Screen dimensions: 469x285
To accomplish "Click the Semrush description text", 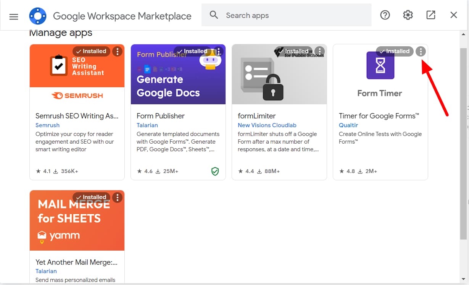I will tap(74, 142).
